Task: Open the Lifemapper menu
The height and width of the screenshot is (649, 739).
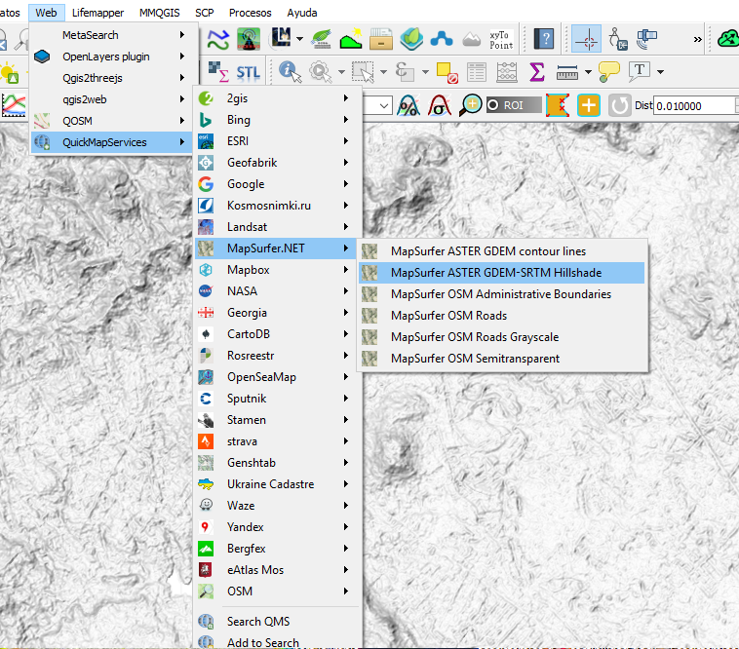Action: (97, 13)
